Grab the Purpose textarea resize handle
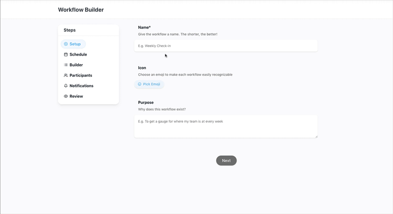The width and height of the screenshot is (393, 214). (316, 136)
